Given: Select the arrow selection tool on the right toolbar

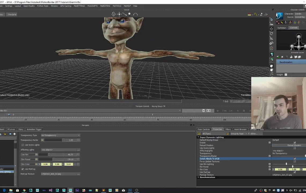Looking at the screenshot, I should (x=271, y=19).
